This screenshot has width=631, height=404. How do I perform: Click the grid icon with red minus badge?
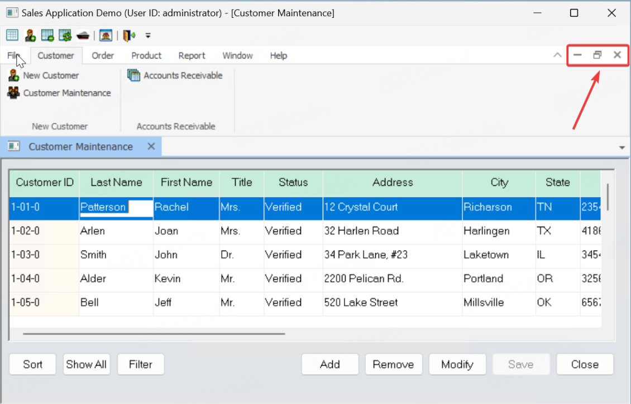point(47,36)
